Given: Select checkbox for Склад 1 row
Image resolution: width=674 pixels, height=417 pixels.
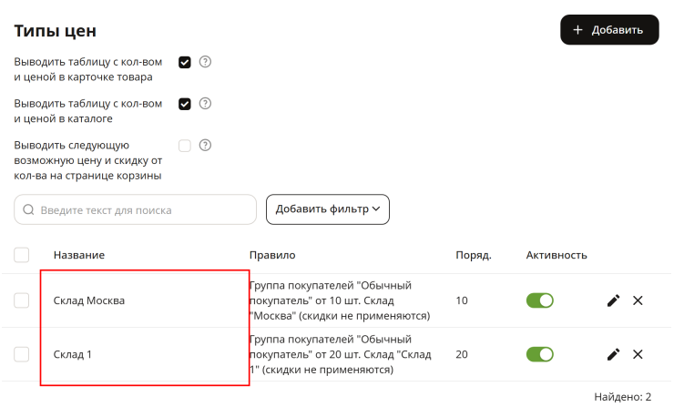Looking at the screenshot, I should coord(22,355).
